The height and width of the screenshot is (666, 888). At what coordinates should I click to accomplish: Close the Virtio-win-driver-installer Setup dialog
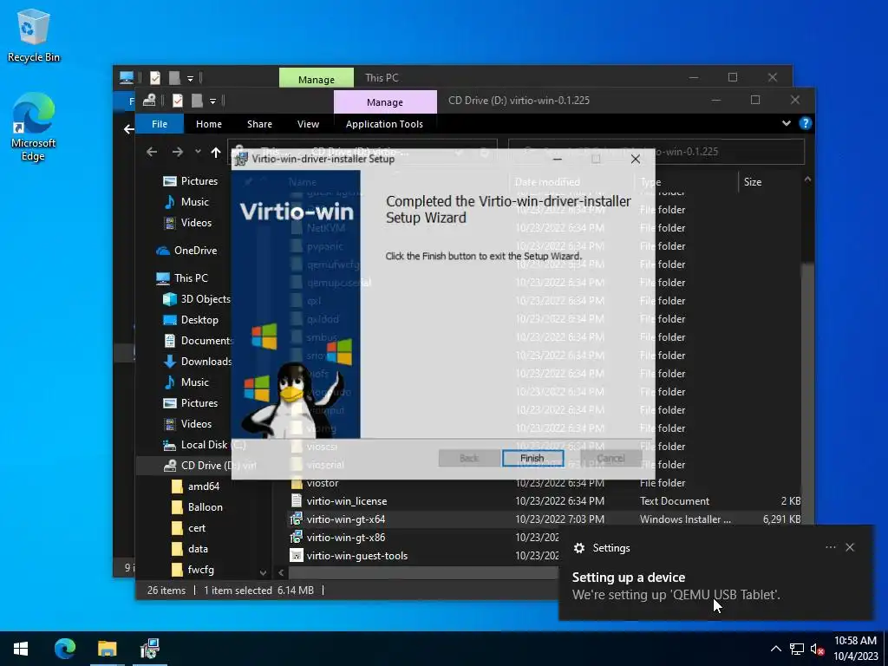coord(636,160)
